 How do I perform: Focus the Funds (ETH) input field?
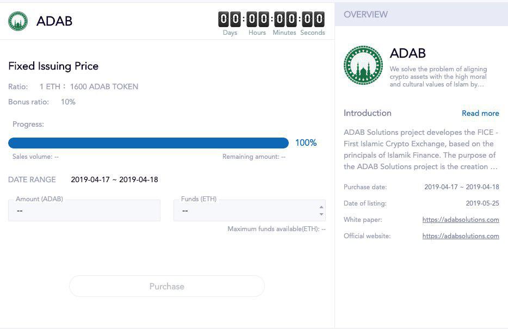tap(250, 210)
